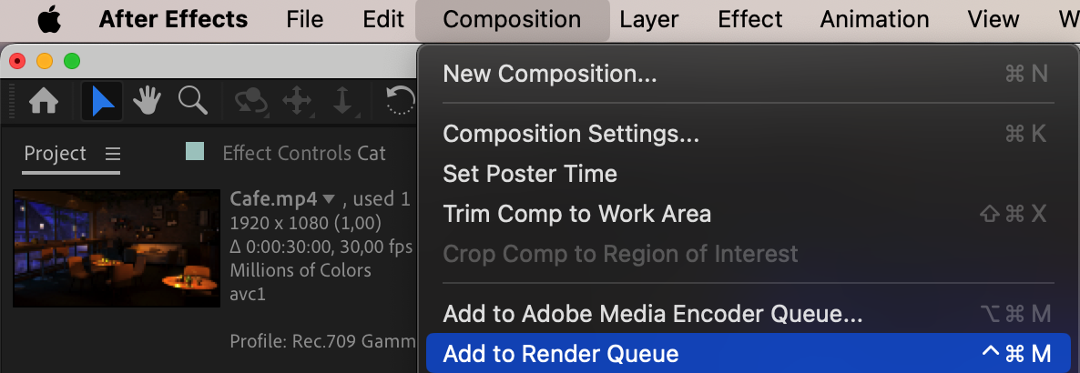Open the Layer menu in menu bar
The height and width of the screenshot is (373, 1080).
(649, 19)
